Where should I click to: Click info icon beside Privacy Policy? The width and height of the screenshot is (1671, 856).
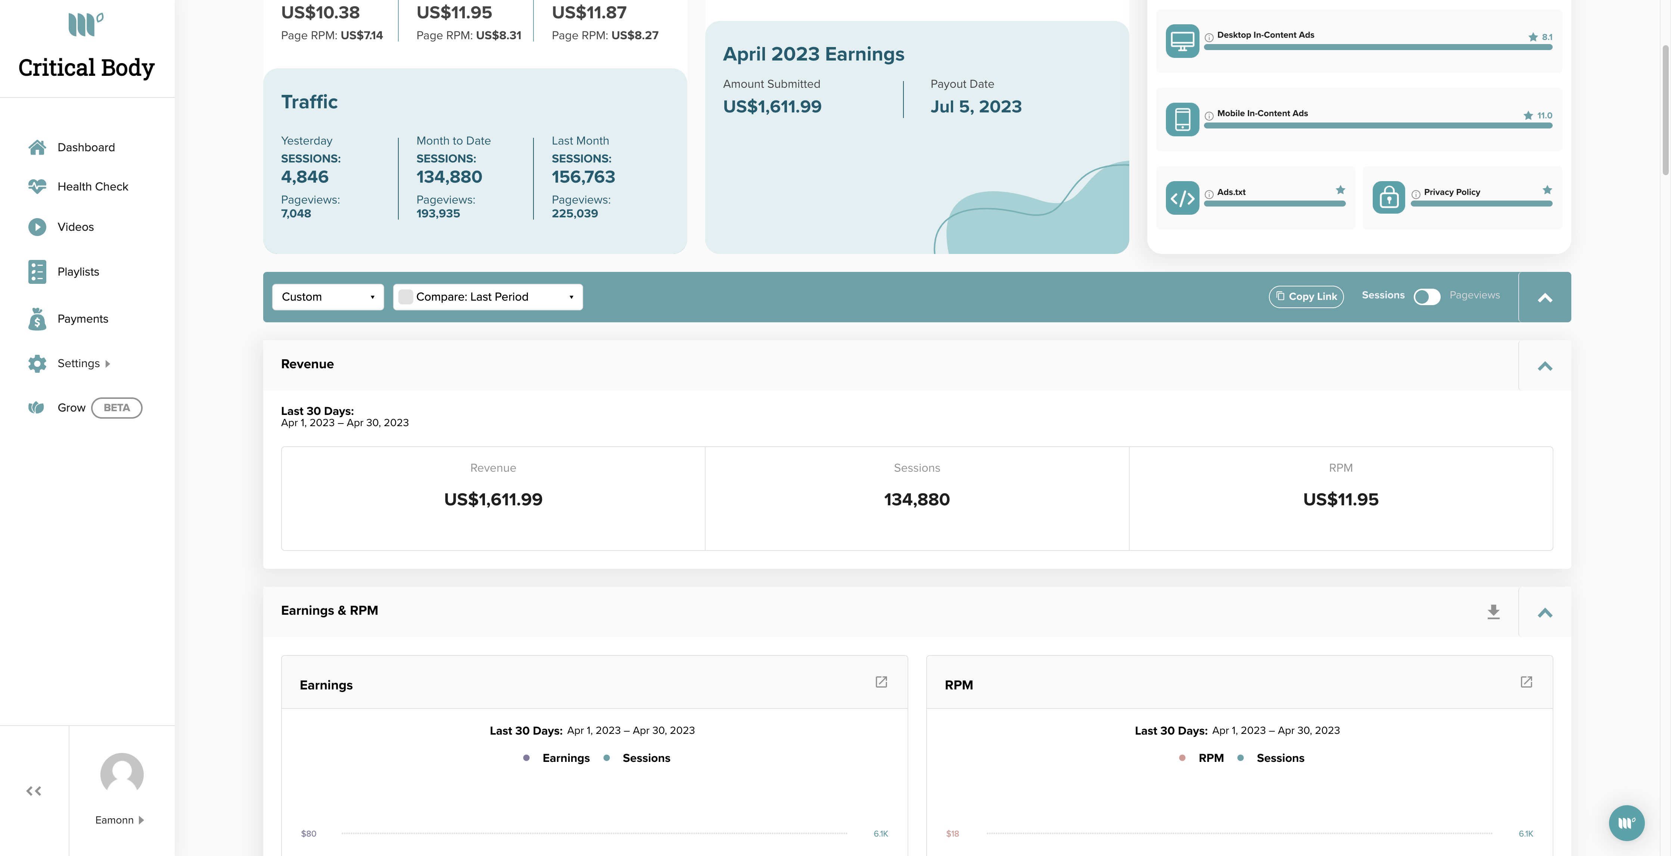1416,195
